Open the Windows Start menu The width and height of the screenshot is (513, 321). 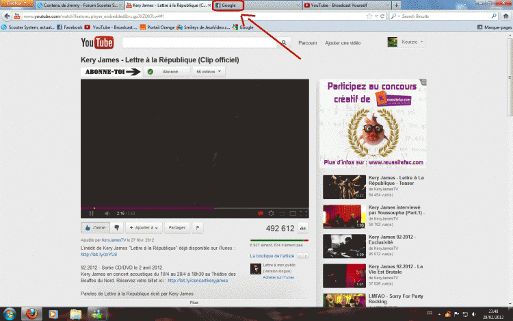[x=9, y=314]
